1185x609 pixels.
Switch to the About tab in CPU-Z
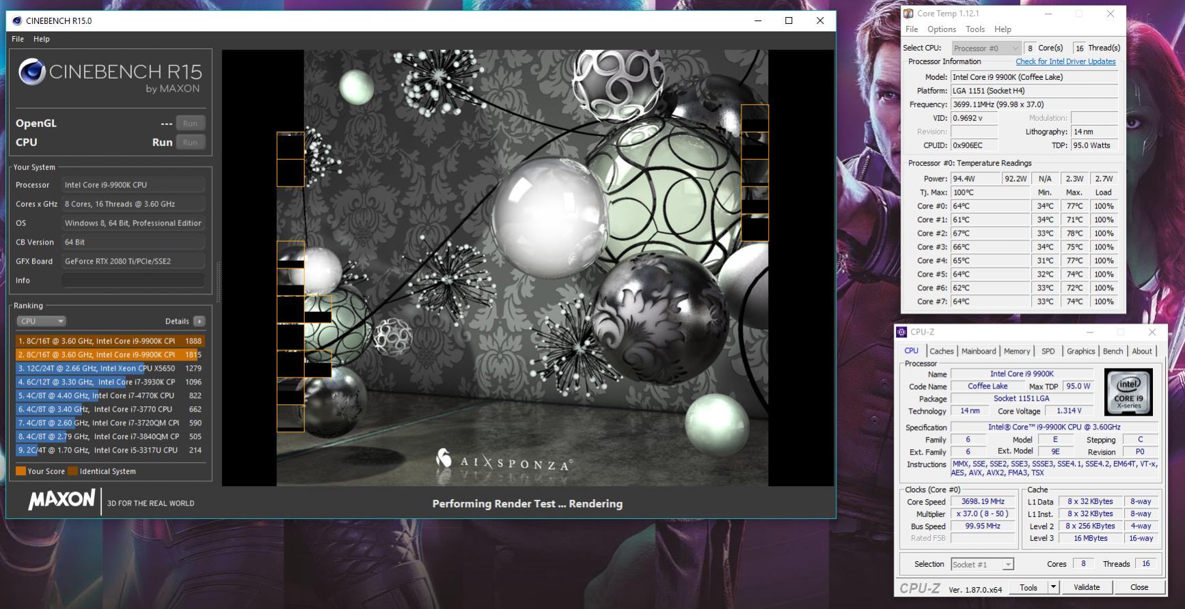click(x=1142, y=351)
